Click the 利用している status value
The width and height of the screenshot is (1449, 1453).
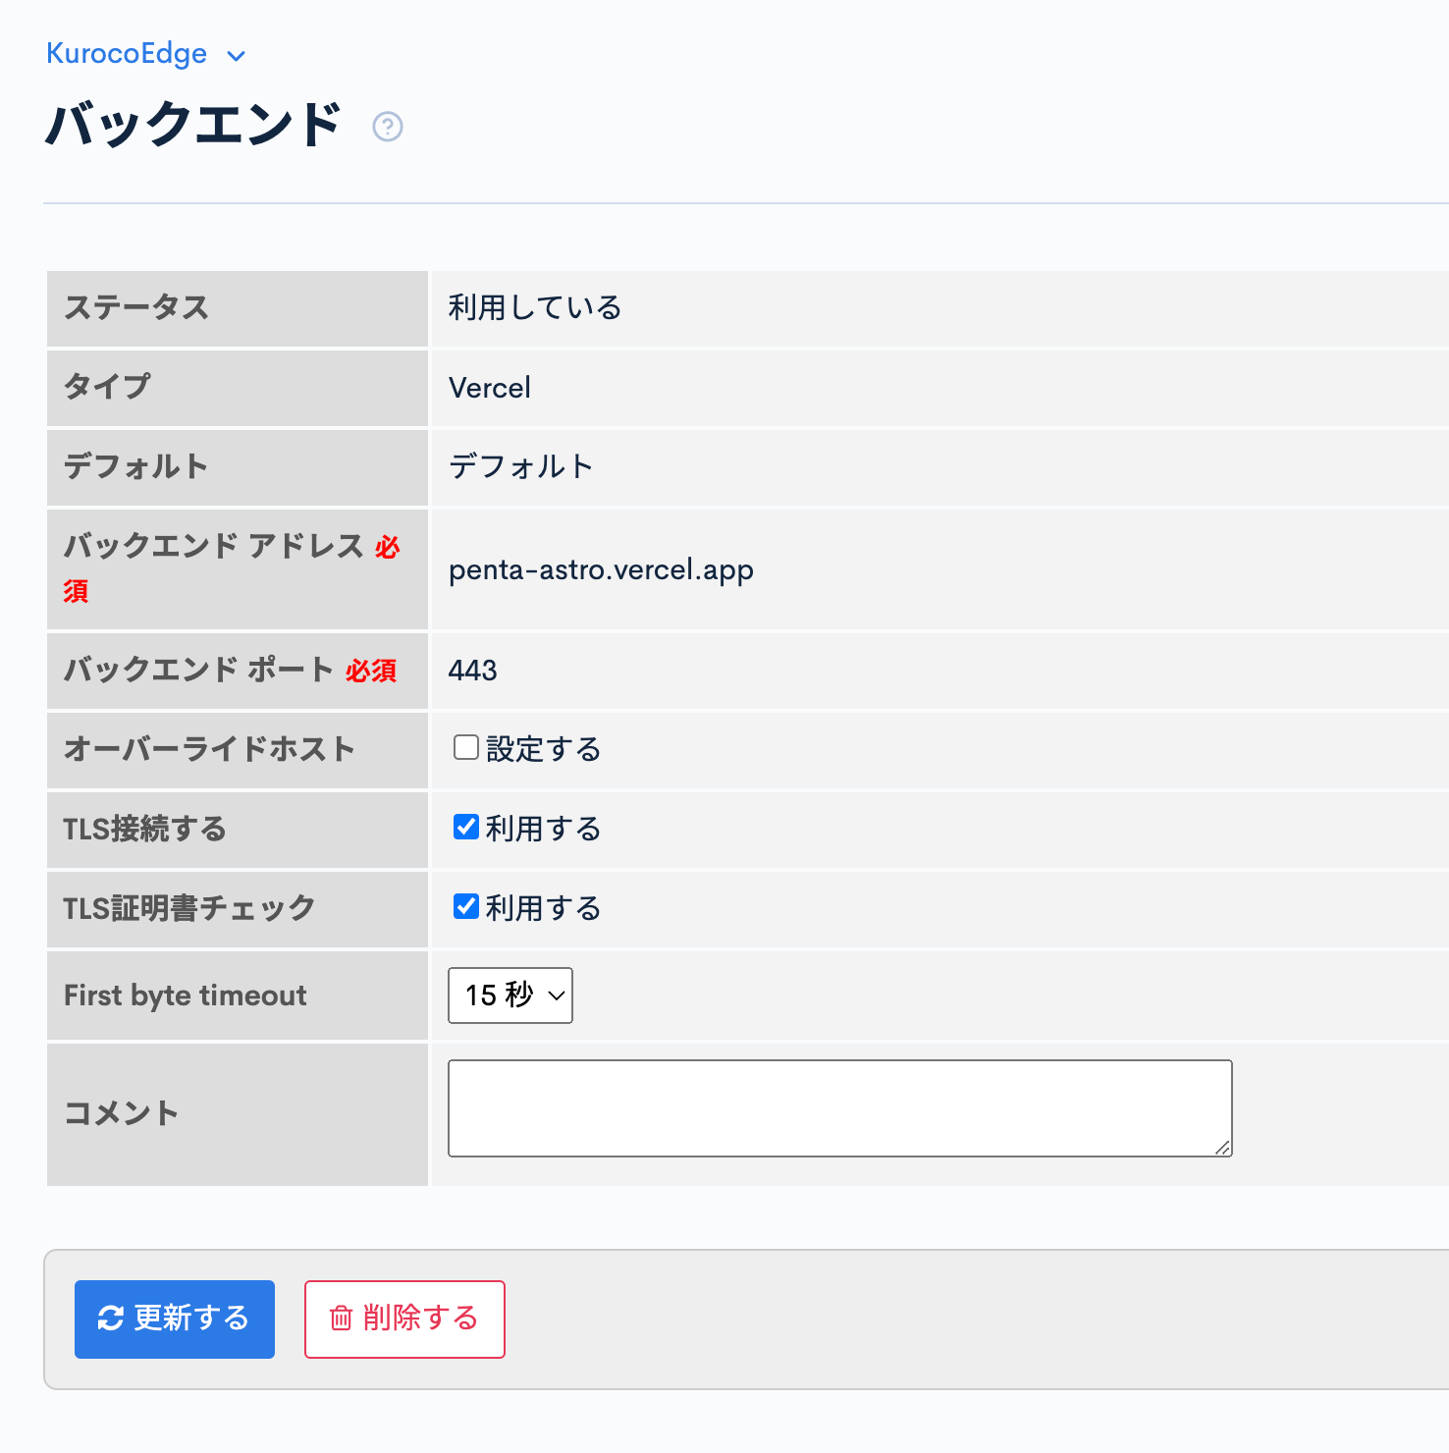(x=535, y=308)
